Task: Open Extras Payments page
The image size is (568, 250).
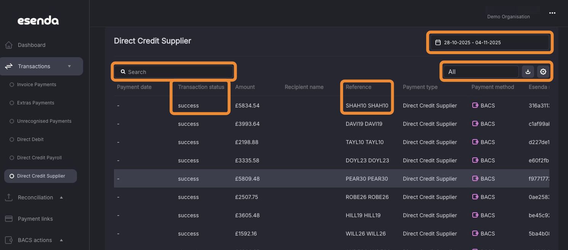Action: pos(36,103)
